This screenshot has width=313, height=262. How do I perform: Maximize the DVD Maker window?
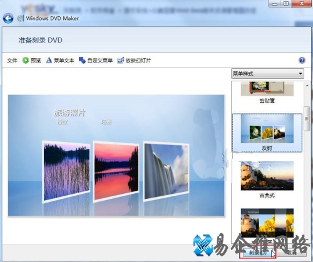click(x=286, y=4)
